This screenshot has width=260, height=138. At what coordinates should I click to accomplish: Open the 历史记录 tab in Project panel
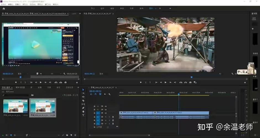(x=69, y=87)
